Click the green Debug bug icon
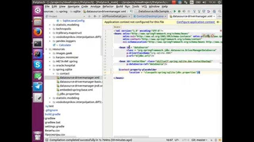Viewport: 254px width, 142px height. click(x=179, y=11)
